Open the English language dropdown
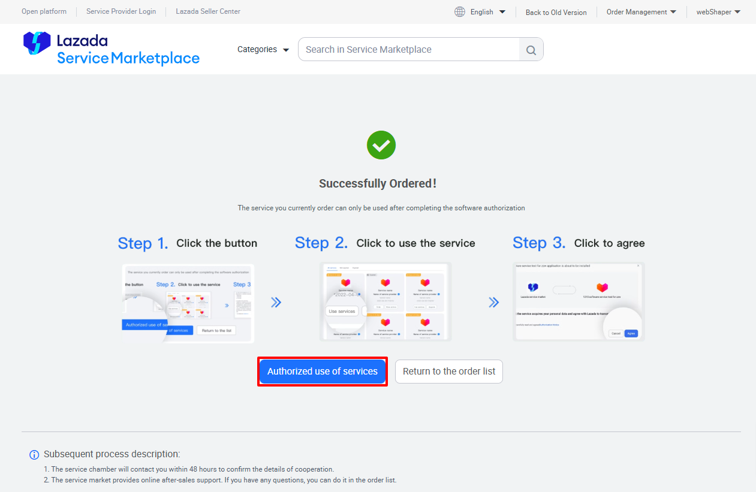Screen dimensions: 756x492 point(487,12)
